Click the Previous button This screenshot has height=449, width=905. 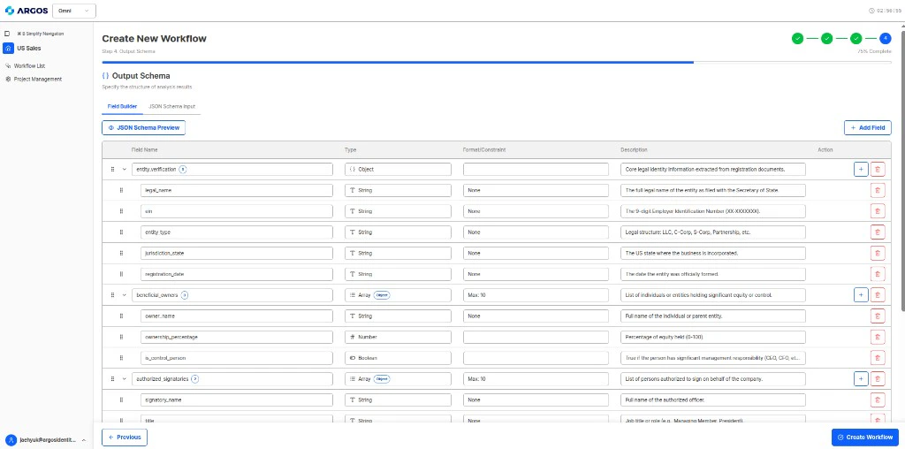(125, 438)
